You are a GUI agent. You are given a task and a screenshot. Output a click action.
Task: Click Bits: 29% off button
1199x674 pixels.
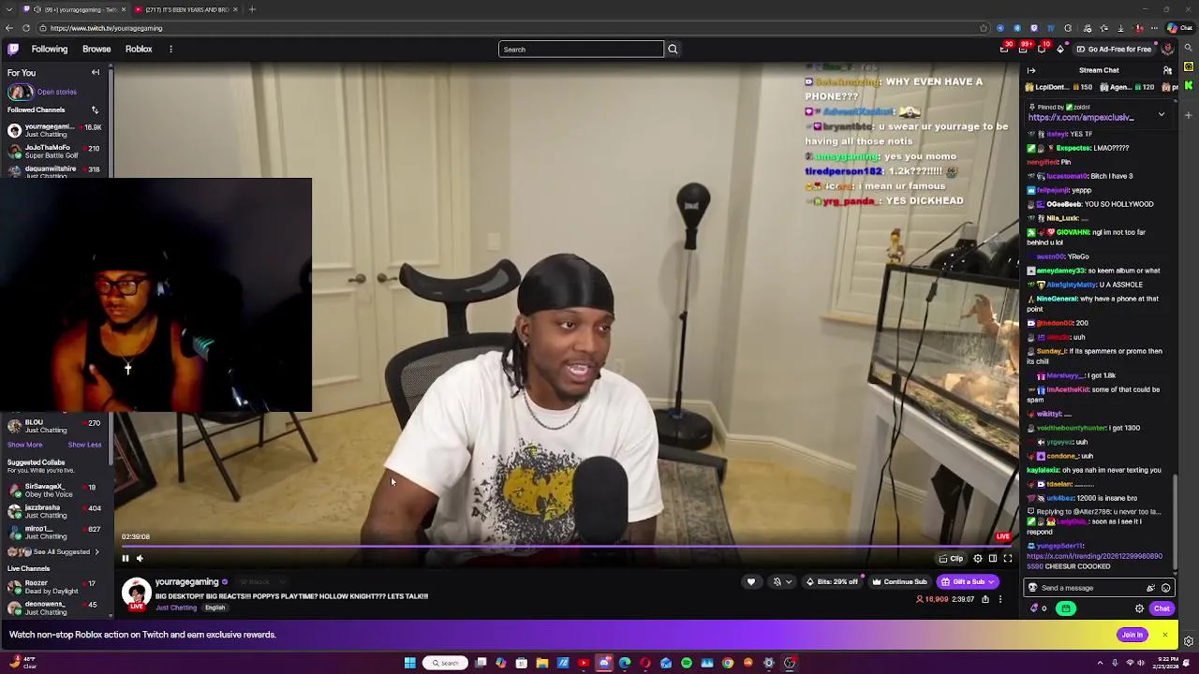(x=833, y=582)
